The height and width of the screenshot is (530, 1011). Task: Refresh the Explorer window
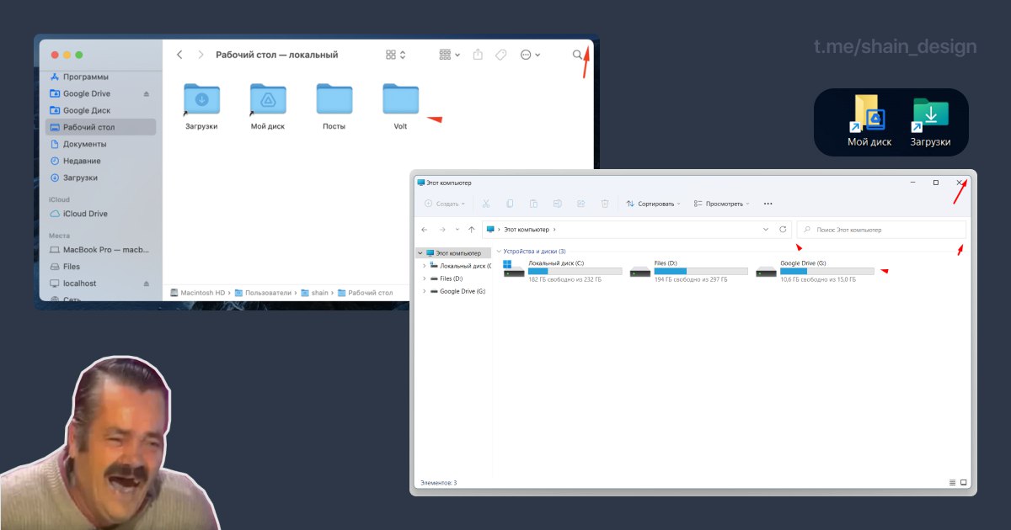(x=783, y=230)
